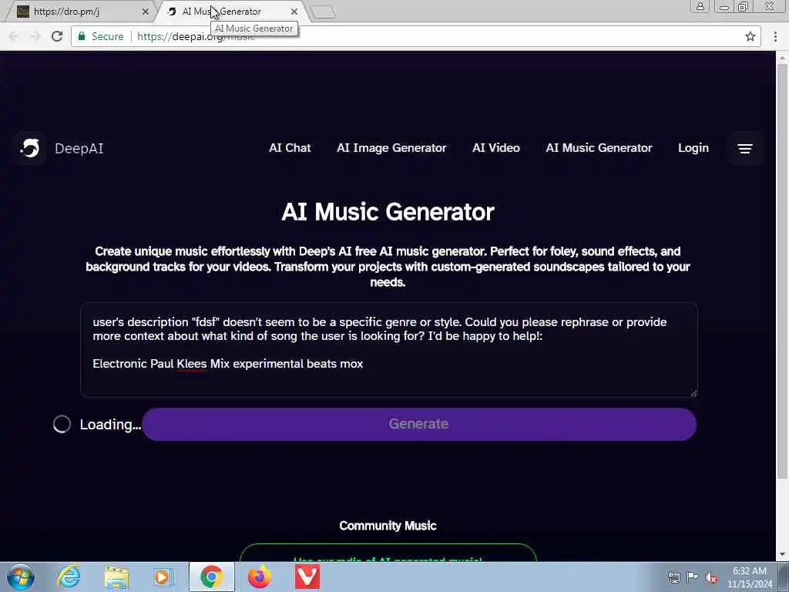Bookmark this page with the star icon
Screen dimensions: 789x592
[x=750, y=36]
